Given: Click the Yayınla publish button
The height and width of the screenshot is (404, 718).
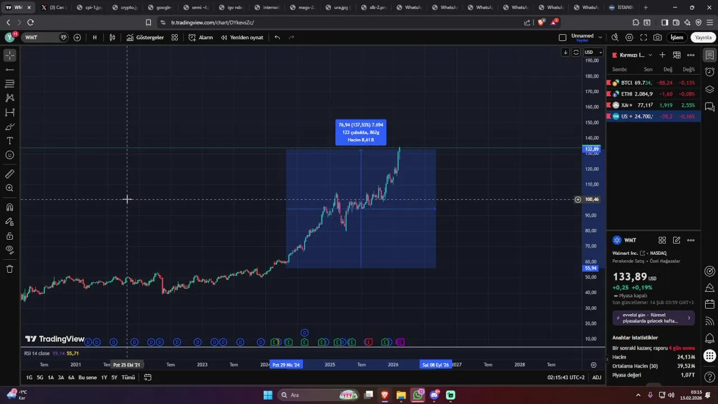Looking at the screenshot, I should 703,38.
